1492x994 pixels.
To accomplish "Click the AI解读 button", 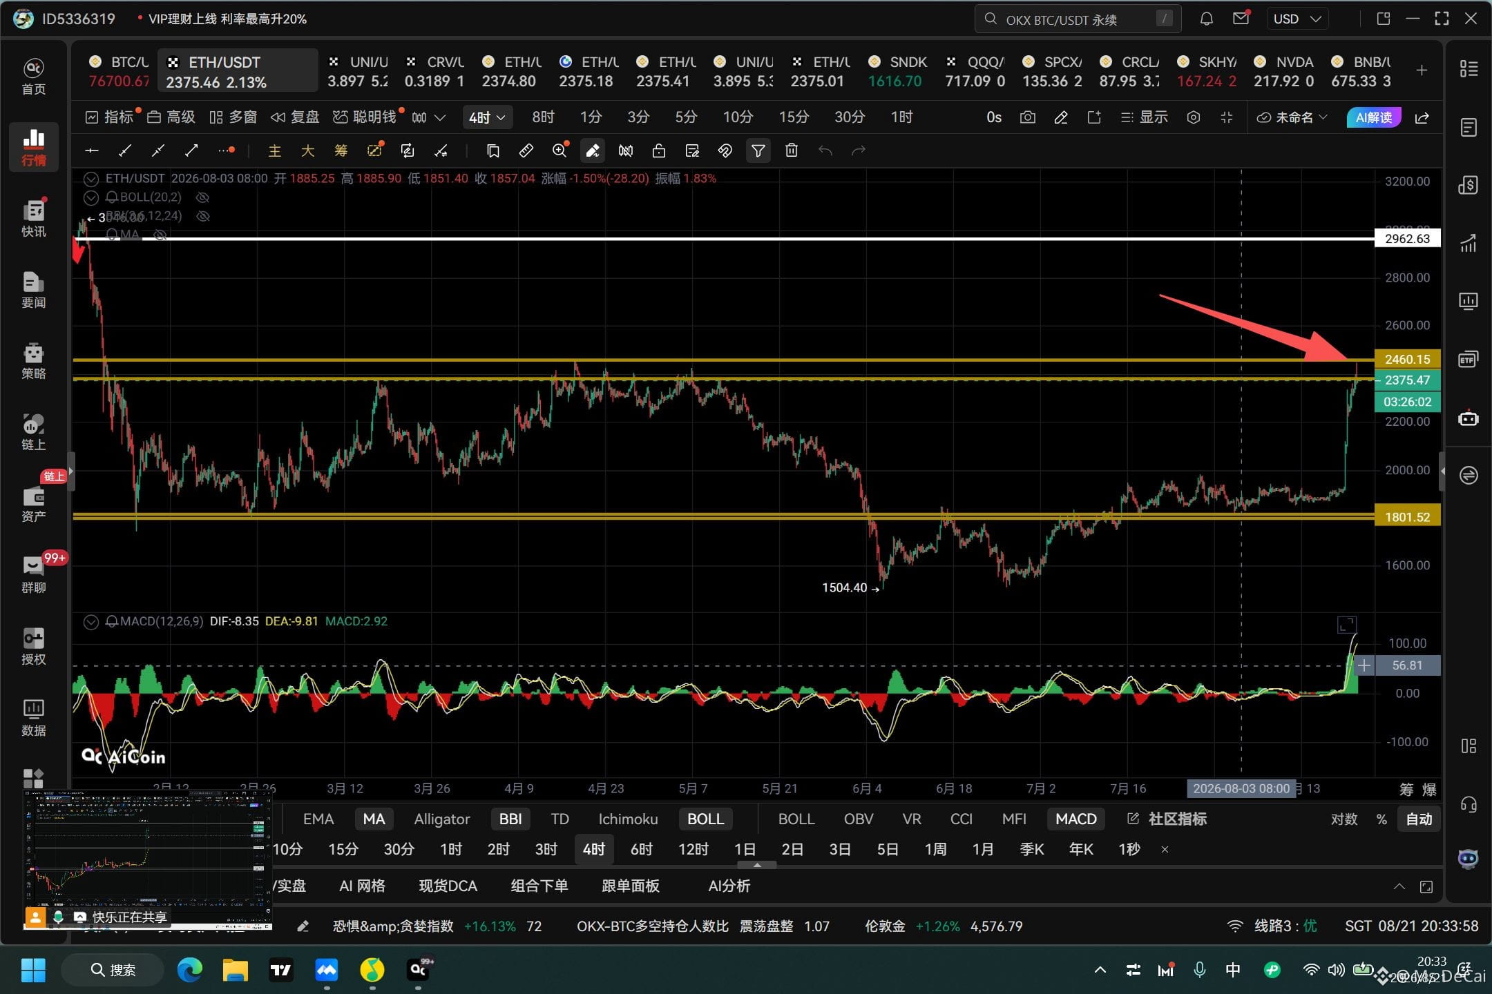I will (x=1373, y=117).
